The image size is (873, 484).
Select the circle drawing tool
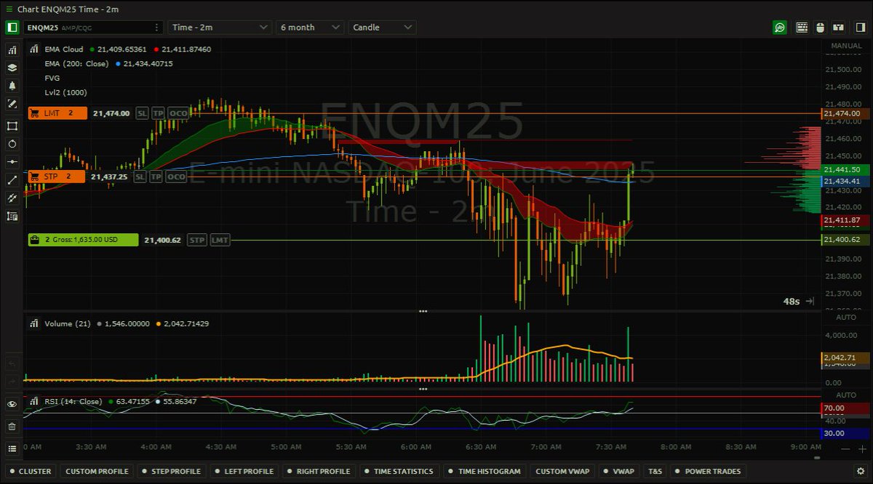tap(12, 144)
